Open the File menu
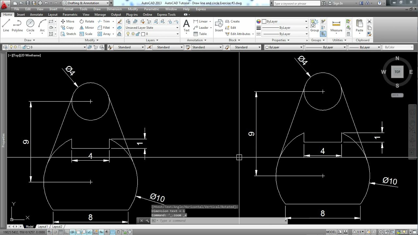 pyautogui.click(x=17, y=9)
